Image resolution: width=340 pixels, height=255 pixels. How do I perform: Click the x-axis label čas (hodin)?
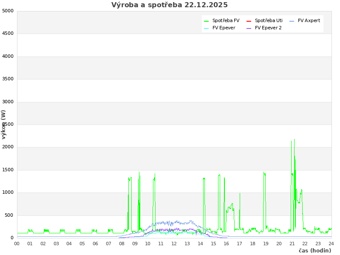click(x=314, y=251)
